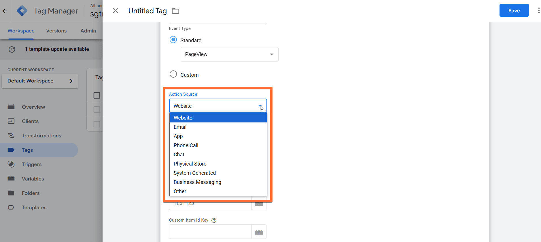Choose Phone Call in Action Source list
The image size is (541, 242).
tap(218, 145)
